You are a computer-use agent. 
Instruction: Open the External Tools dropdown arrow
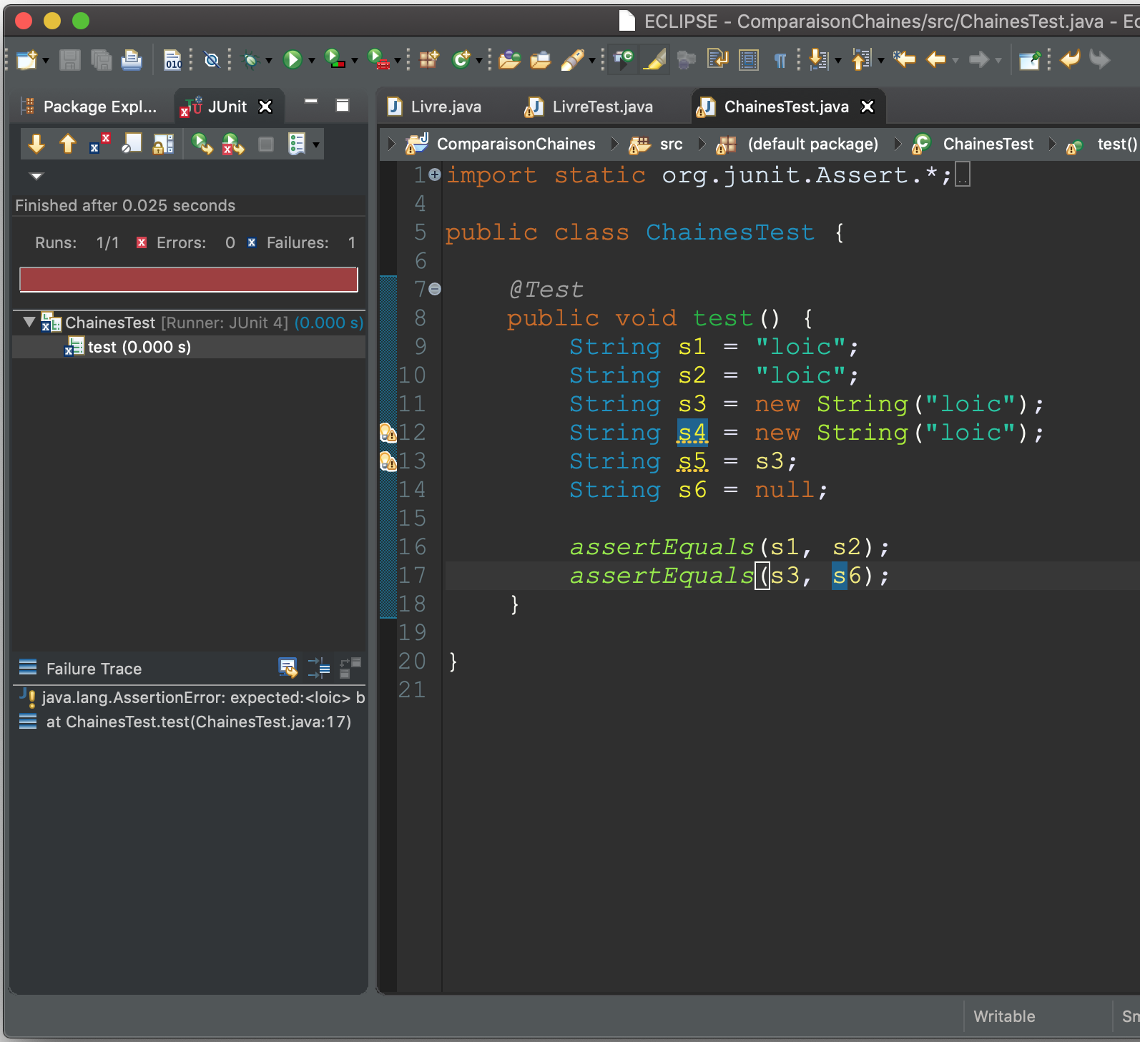[x=397, y=61]
